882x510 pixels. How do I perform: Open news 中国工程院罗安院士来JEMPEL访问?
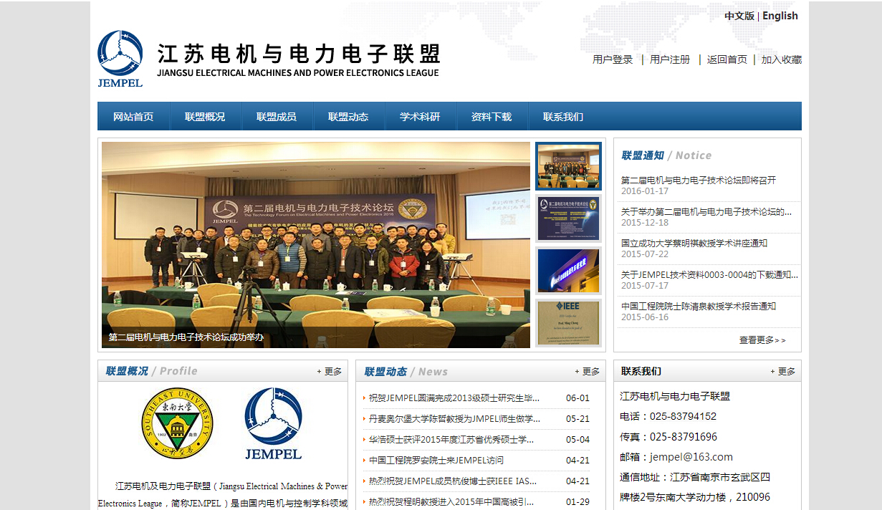point(436,461)
